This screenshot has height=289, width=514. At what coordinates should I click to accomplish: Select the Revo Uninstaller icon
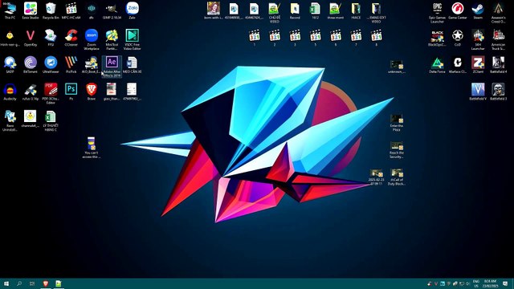[x=10, y=121]
